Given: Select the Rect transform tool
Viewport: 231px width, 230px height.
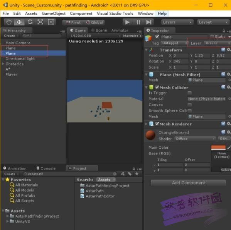Looking at the screenshot, I should [x=51, y=22].
